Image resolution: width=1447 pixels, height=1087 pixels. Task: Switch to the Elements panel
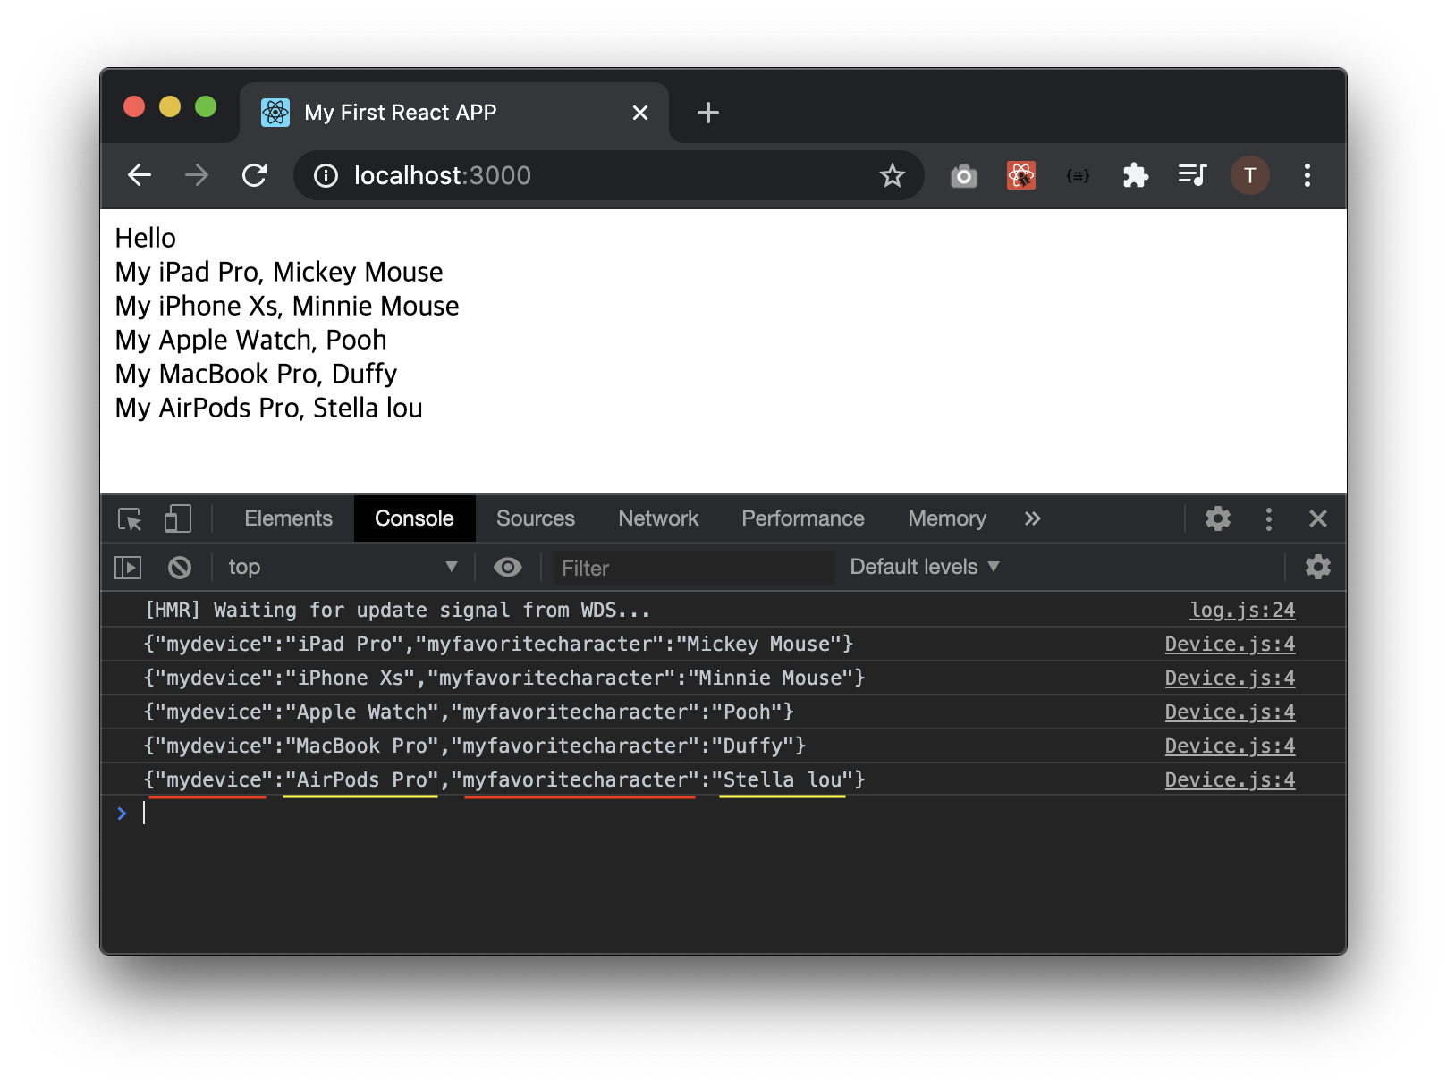pyautogui.click(x=288, y=518)
